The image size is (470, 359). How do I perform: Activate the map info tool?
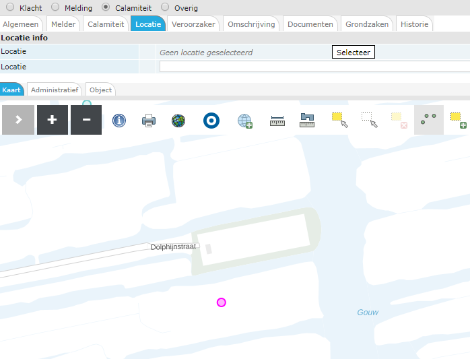coord(119,121)
